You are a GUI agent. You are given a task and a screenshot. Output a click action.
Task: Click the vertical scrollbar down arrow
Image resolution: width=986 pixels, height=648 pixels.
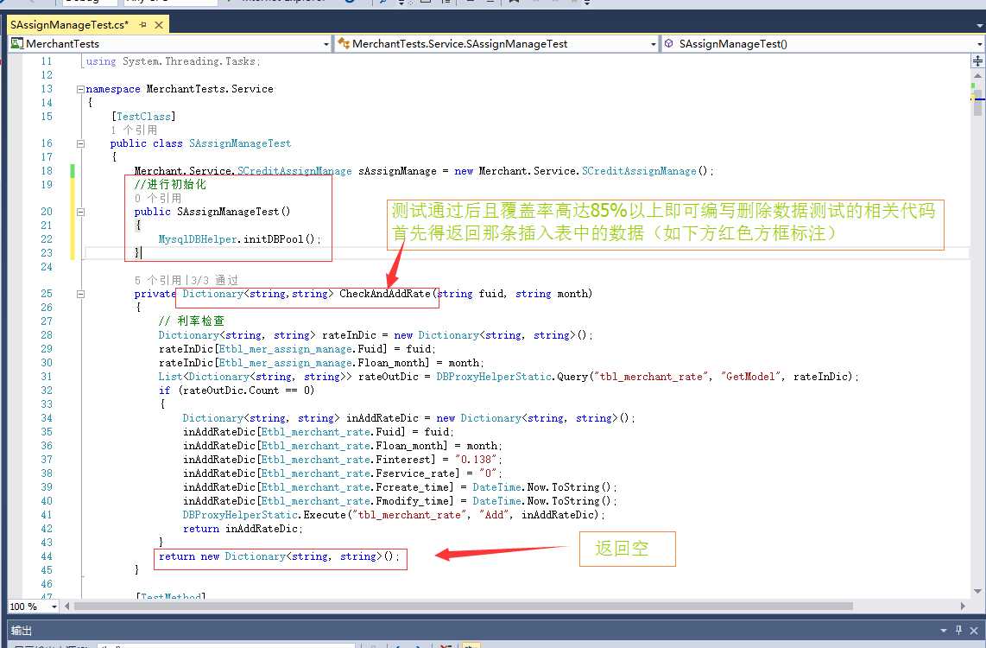(x=978, y=591)
